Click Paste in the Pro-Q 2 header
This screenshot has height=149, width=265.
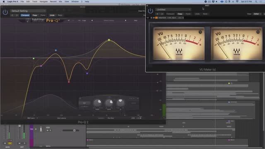pyautogui.click(x=43, y=15)
